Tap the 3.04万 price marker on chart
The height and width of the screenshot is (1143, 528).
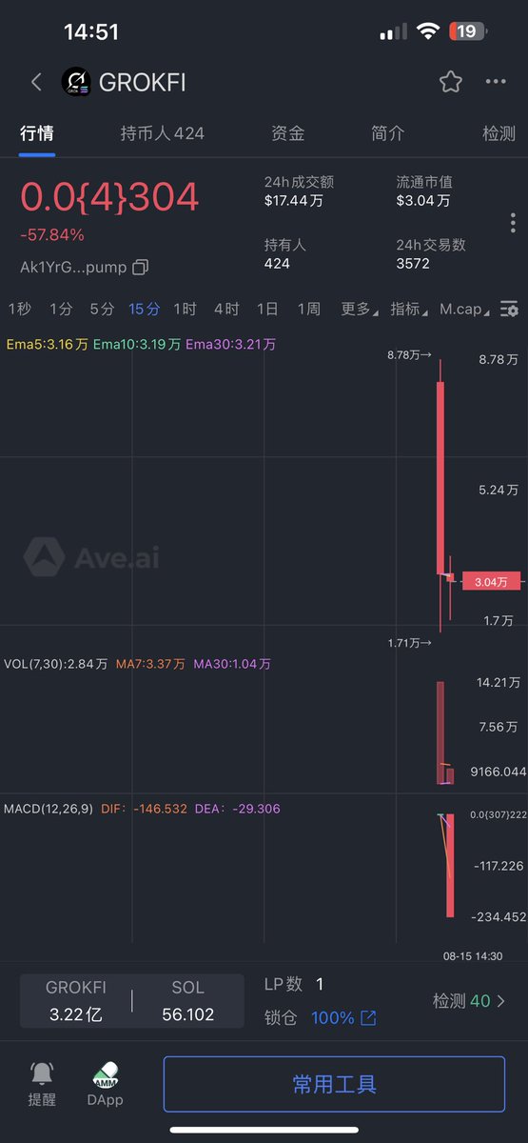tap(491, 581)
